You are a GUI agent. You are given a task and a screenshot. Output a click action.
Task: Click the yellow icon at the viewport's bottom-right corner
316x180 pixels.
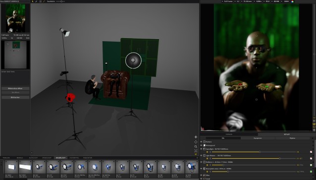196,154
